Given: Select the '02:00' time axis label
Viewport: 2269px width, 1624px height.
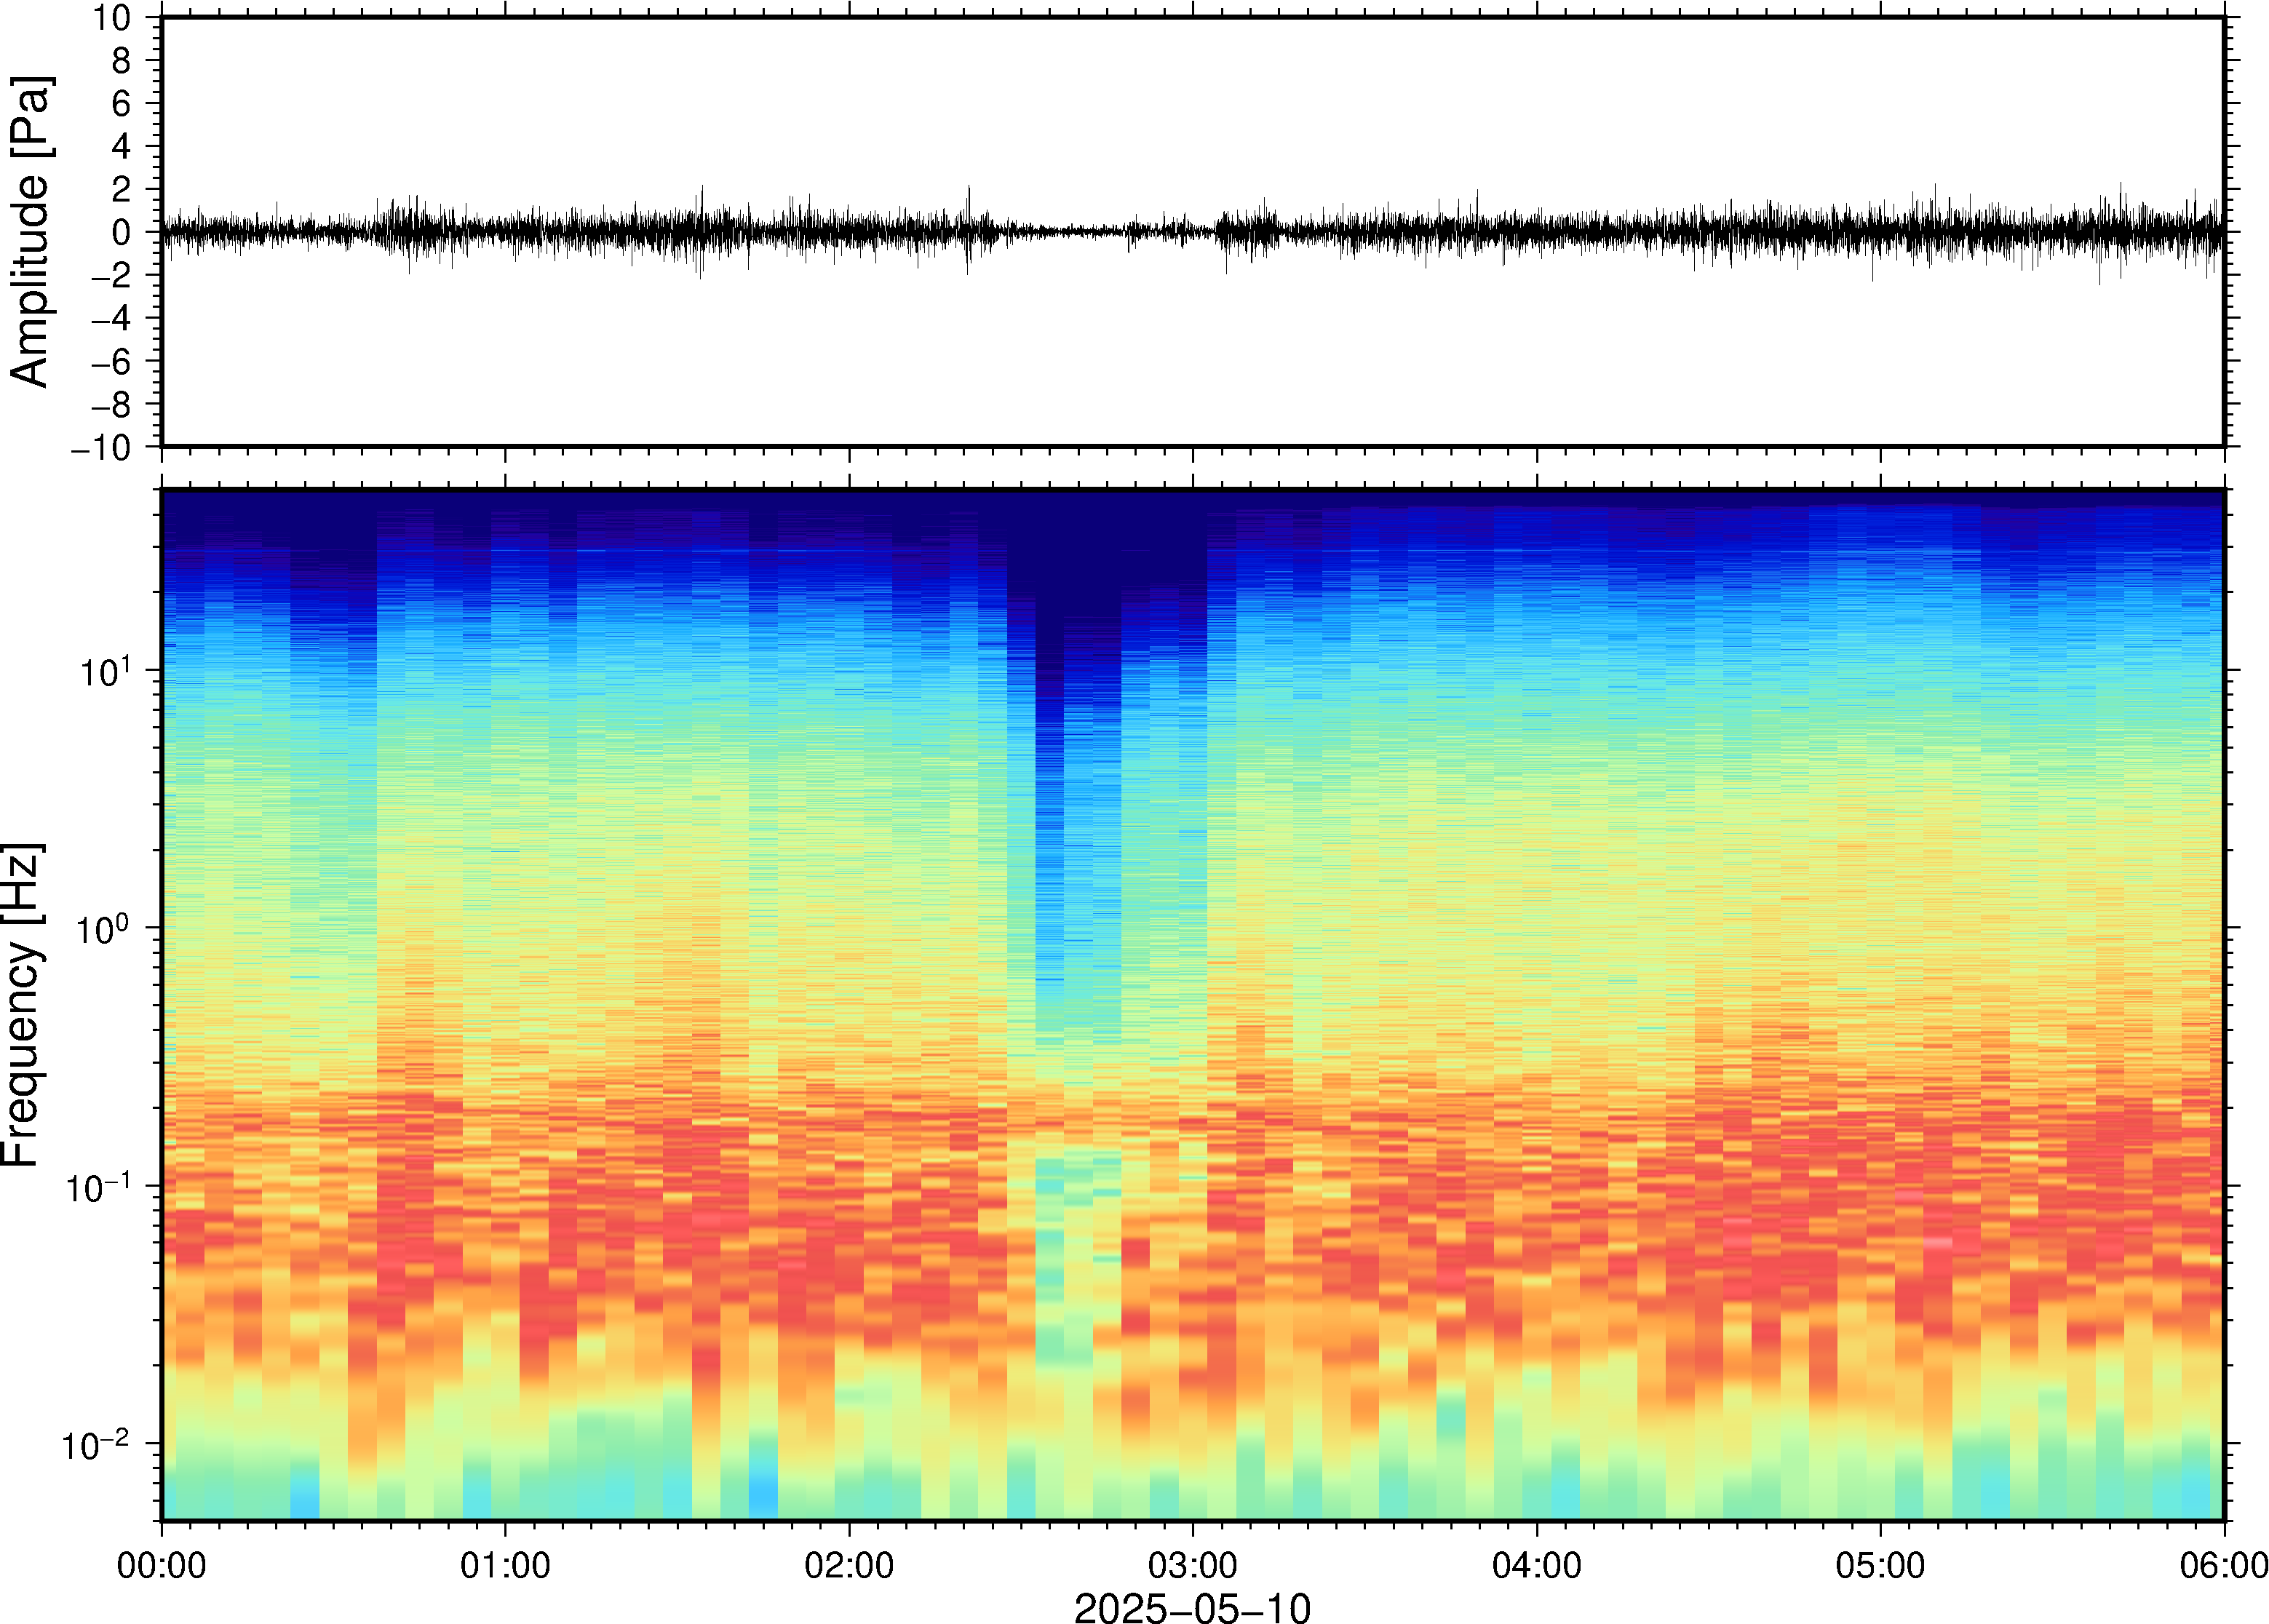Looking at the screenshot, I should click(849, 1565).
